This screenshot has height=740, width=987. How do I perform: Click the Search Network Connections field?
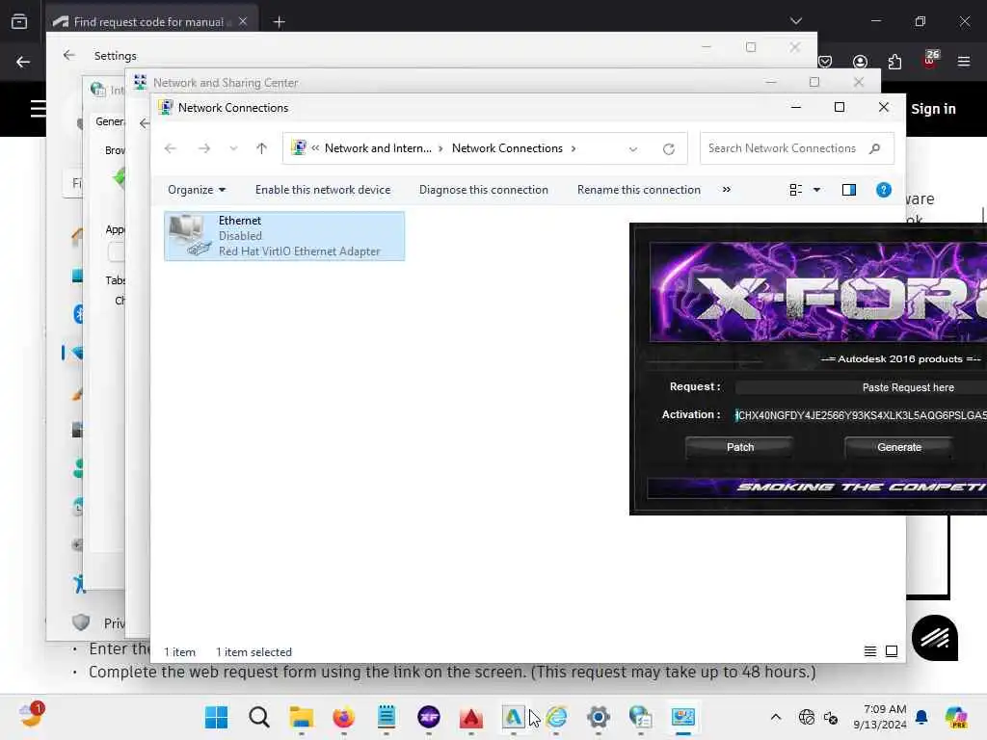pos(797,148)
